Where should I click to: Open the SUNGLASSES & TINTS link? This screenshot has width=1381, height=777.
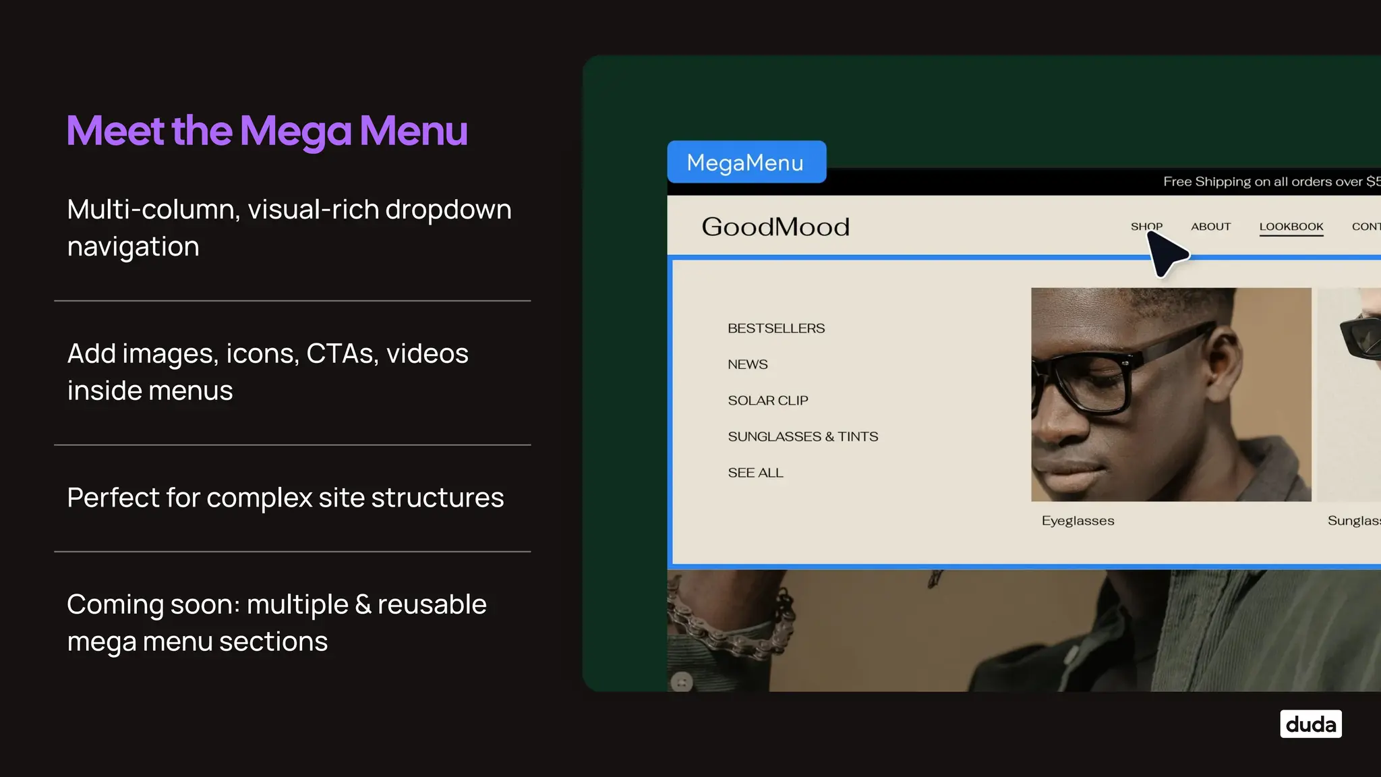(802, 436)
